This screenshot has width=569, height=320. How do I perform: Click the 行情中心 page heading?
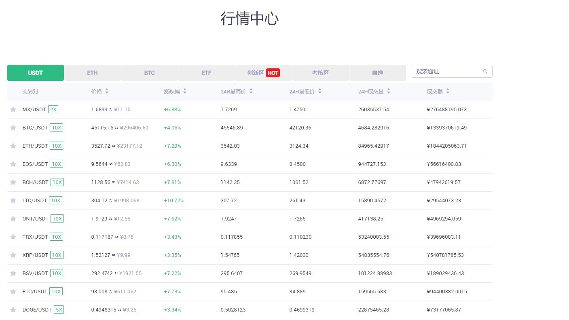coord(250,18)
